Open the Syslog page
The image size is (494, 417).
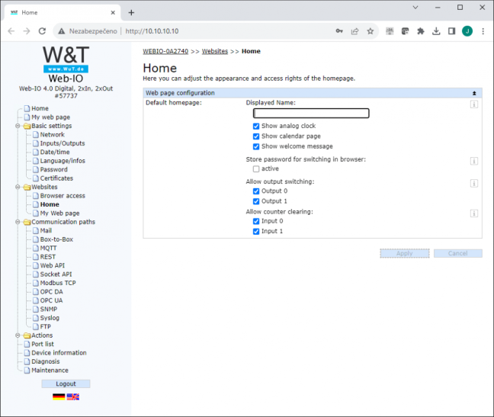[x=50, y=318]
